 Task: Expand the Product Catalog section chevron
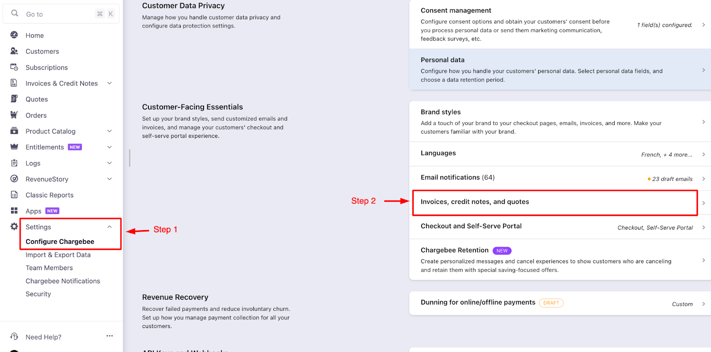pyautogui.click(x=110, y=131)
